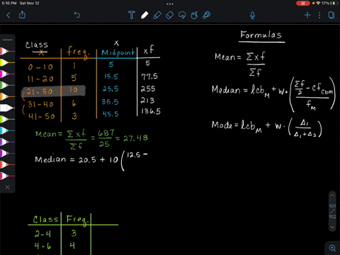The height and width of the screenshot is (255, 340).
Task: Select the hand pointer tool
Action: [194, 16]
